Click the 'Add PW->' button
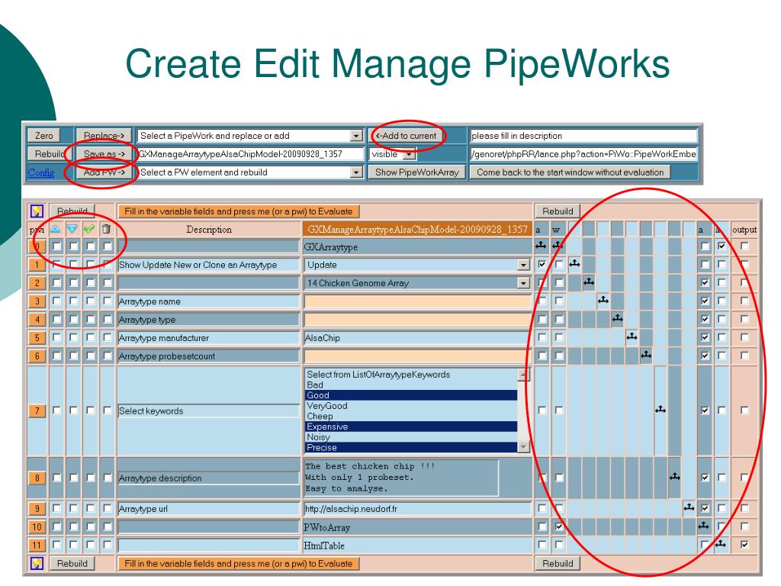Viewport: 781px width, 586px height. click(104, 172)
